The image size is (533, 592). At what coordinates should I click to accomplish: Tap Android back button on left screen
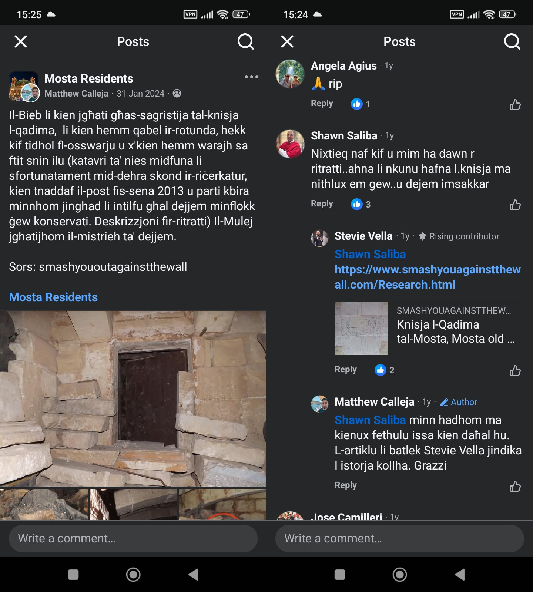193,575
